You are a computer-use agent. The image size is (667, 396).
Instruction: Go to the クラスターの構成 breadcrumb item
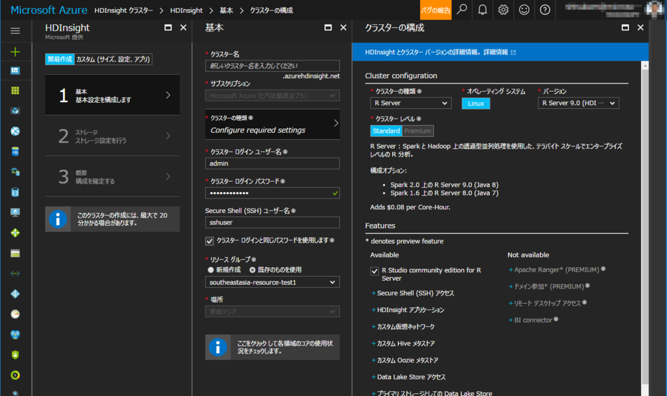[272, 10]
